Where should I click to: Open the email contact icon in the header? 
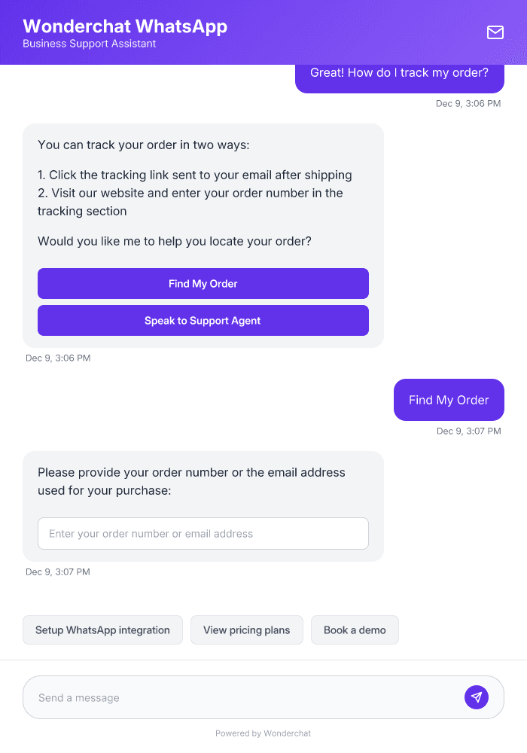[x=495, y=32]
